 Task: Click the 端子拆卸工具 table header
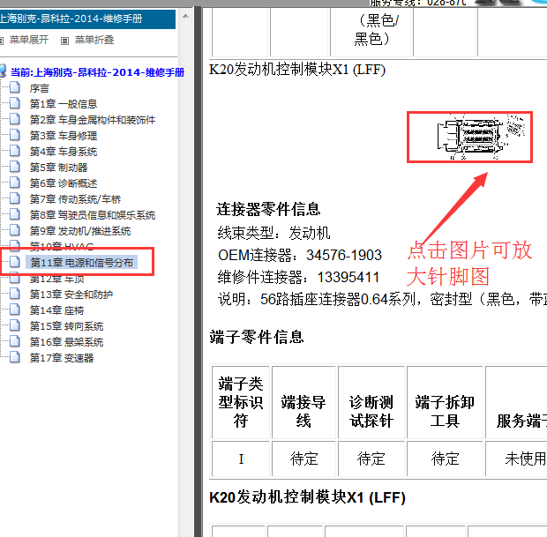445,402
